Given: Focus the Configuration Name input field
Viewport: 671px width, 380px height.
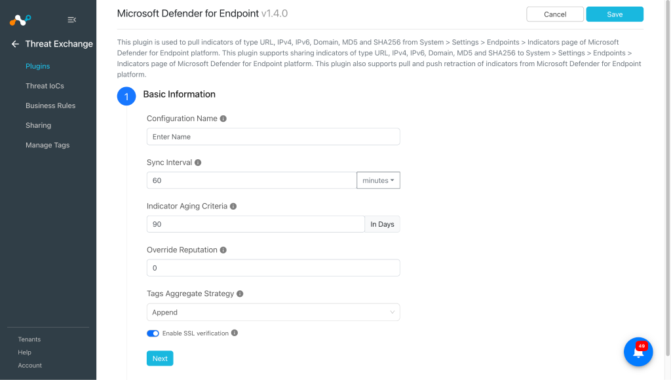Looking at the screenshot, I should coord(273,136).
